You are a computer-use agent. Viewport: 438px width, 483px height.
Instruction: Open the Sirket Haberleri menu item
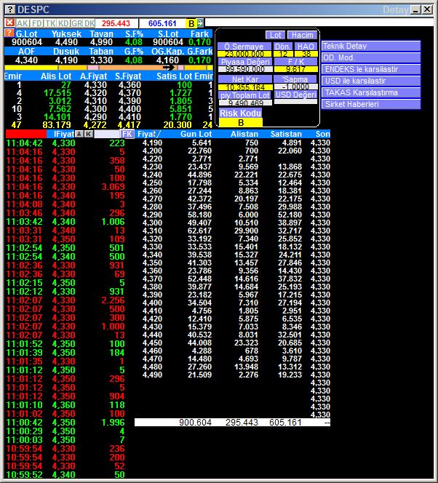pyautogui.click(x=371, y=104)
